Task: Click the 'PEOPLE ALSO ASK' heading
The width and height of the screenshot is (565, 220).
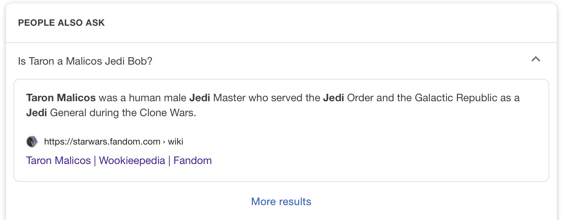Action: click(61, 23)
